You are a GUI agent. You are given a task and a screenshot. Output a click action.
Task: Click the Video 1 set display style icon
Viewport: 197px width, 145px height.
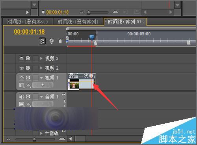22,85
